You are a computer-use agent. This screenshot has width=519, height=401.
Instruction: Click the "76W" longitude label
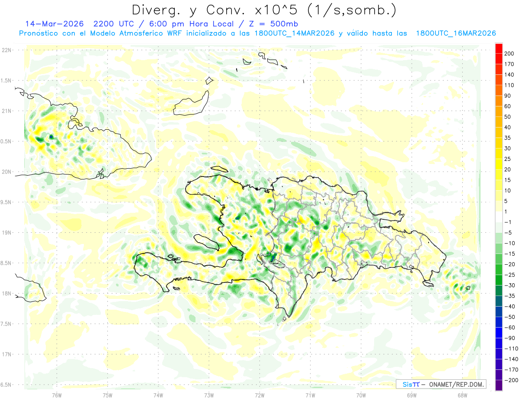[57, 395]
